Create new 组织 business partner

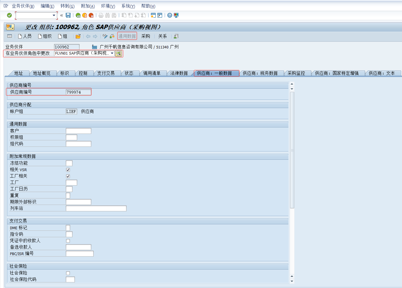tap(45, 36)
